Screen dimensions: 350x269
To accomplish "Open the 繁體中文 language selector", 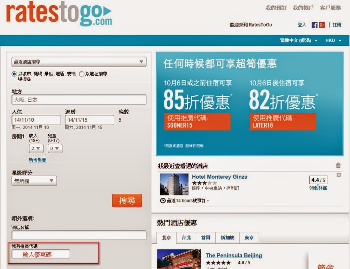I will point(296,40).
